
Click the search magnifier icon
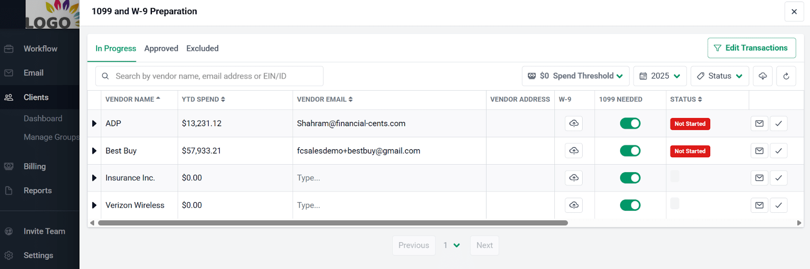click(x=105, y=76)
